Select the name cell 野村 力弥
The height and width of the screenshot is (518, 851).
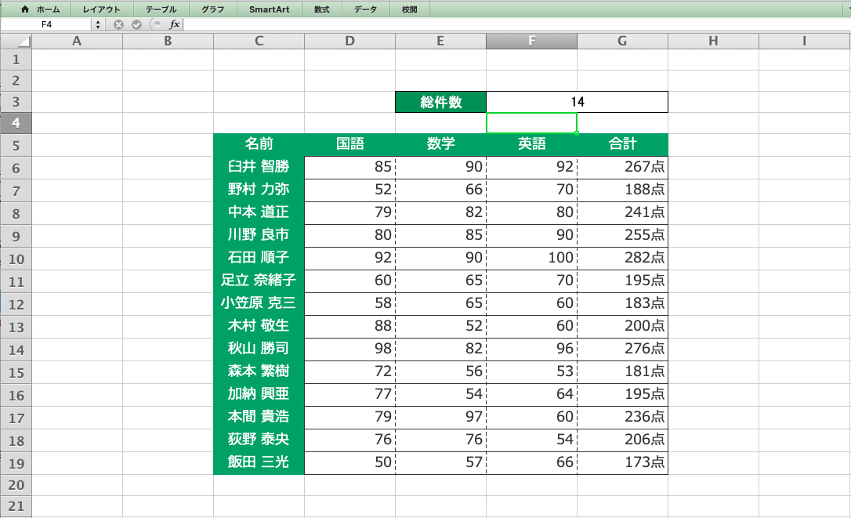(259, 190)
